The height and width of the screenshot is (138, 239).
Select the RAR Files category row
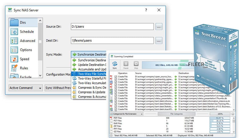tap(171, 123)
